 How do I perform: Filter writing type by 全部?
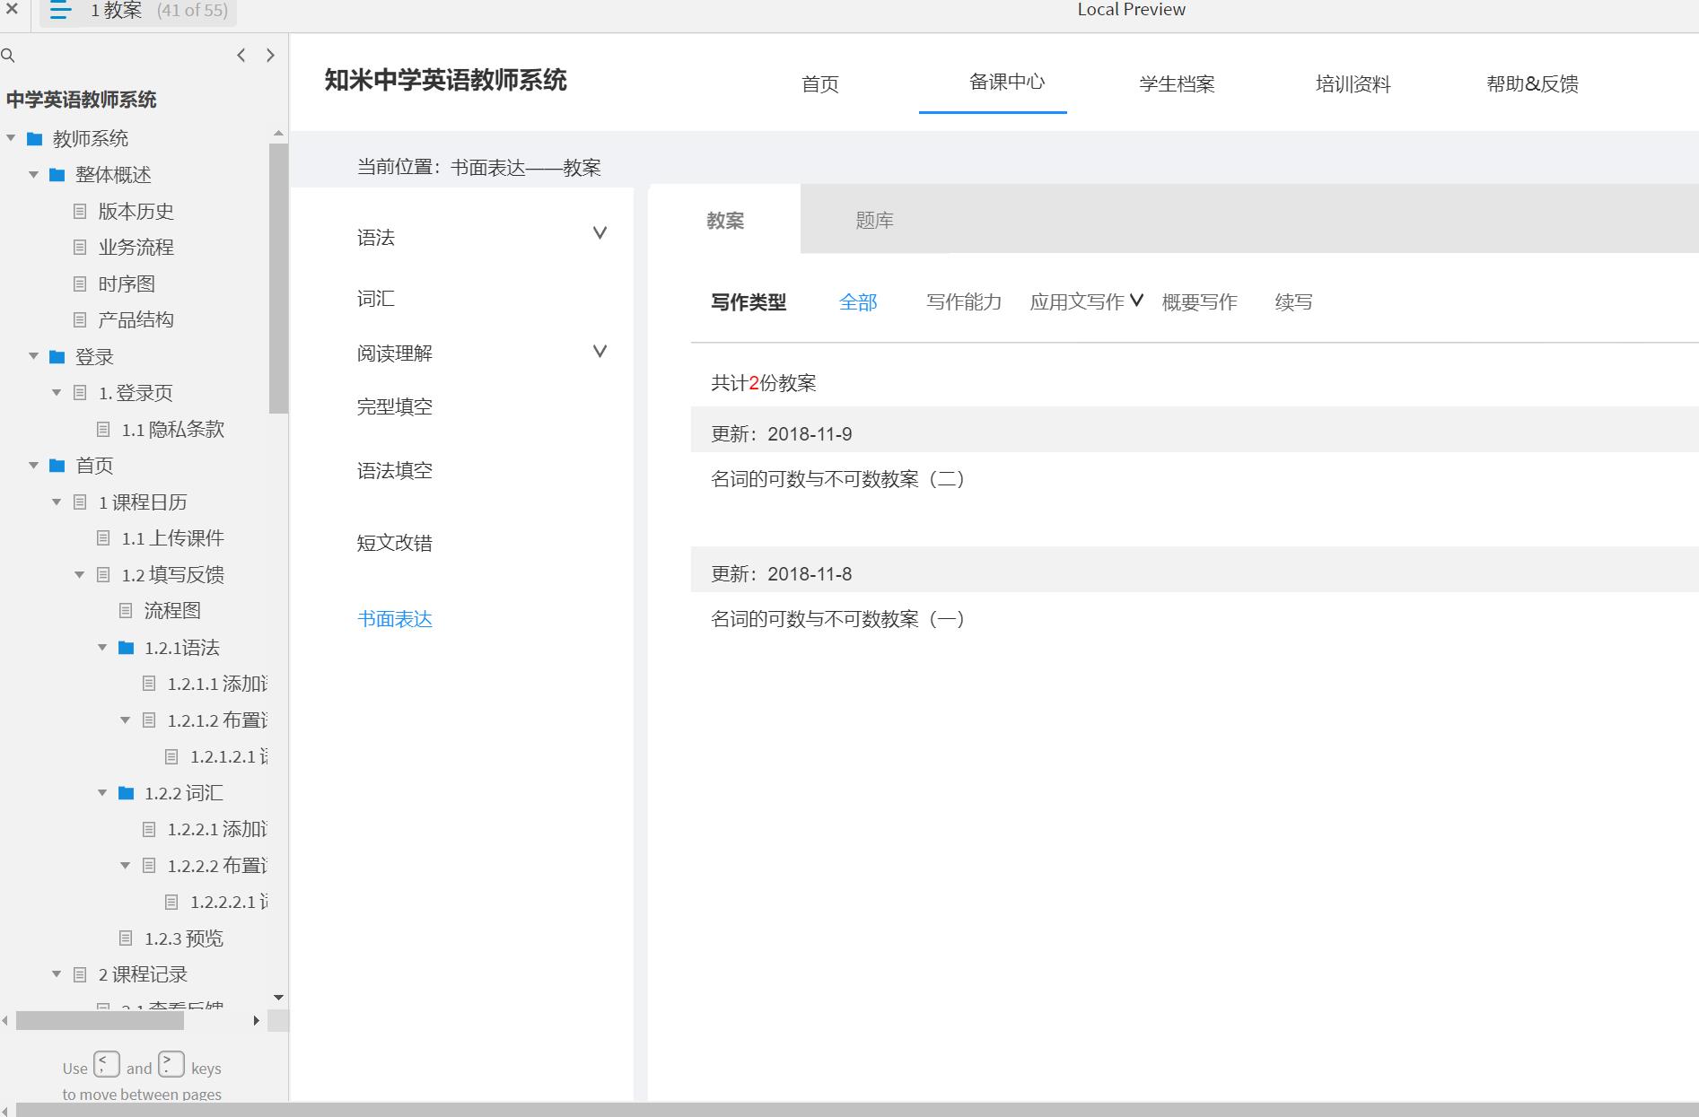click(858, 302)
